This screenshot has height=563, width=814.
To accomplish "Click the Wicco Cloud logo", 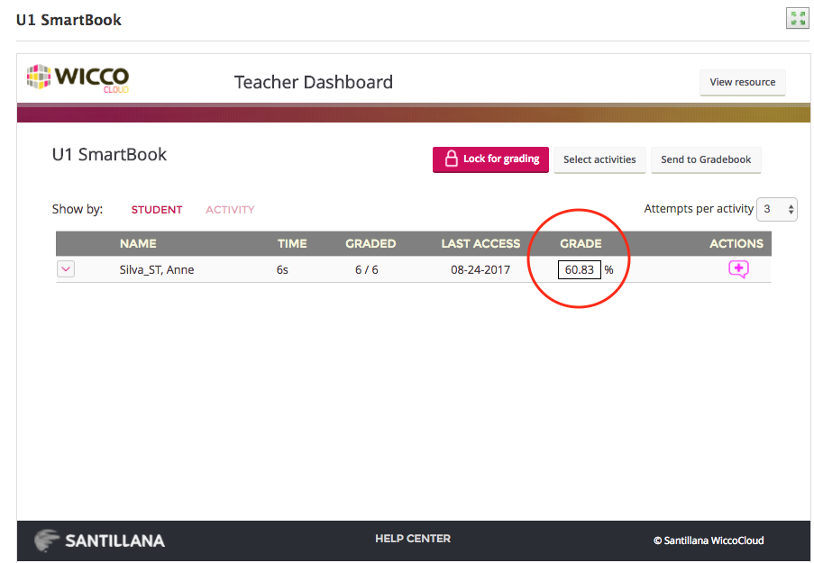I will pyautogui.click(x=78, y=78).
